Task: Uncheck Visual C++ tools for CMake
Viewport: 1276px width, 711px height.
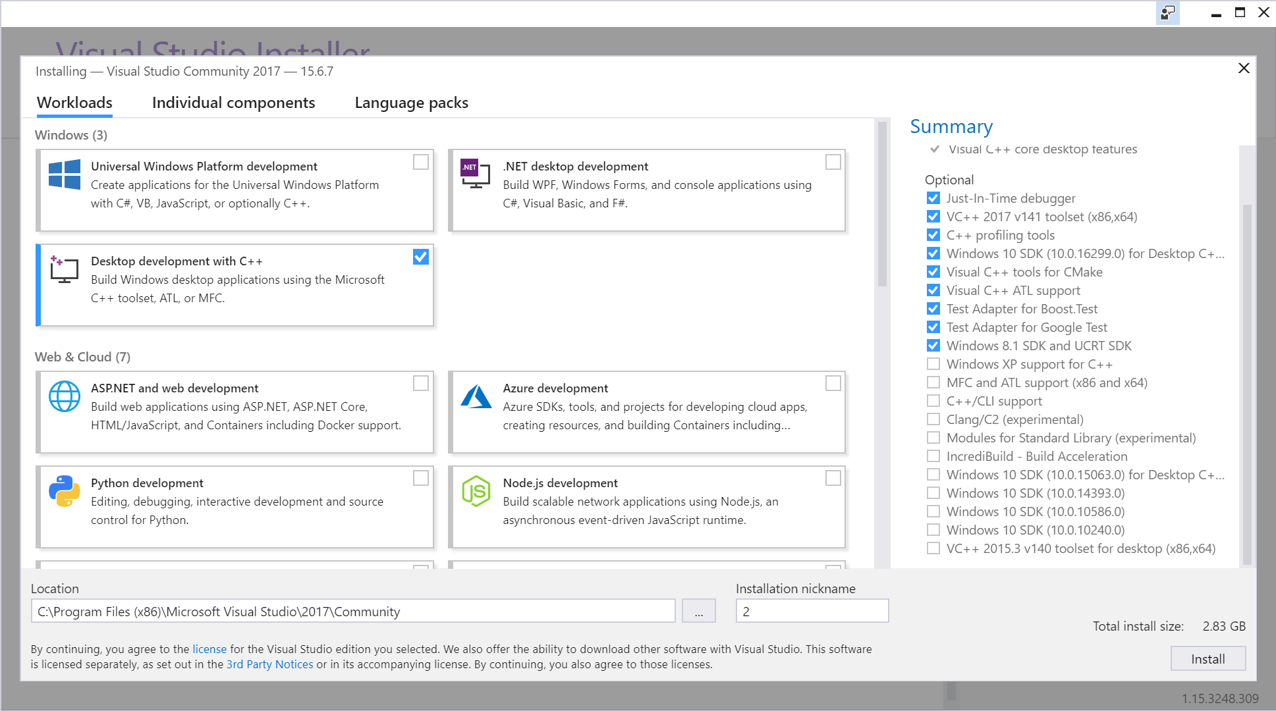Action: pyautogui.click(x=933, y=272)
